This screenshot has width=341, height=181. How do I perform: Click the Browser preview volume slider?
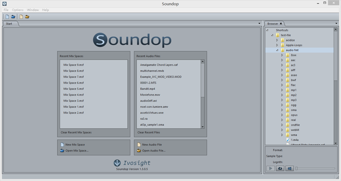pos(315,169)
